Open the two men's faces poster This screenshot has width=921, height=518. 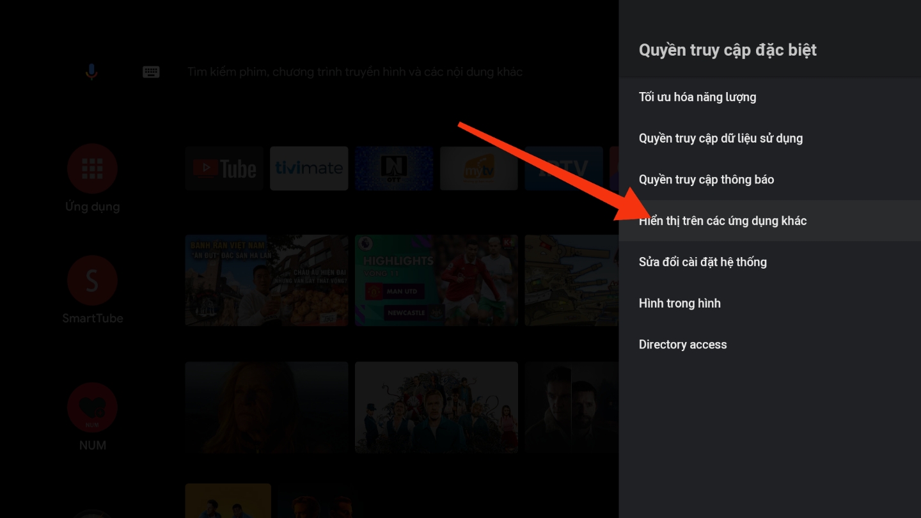(x=572, y=407)
